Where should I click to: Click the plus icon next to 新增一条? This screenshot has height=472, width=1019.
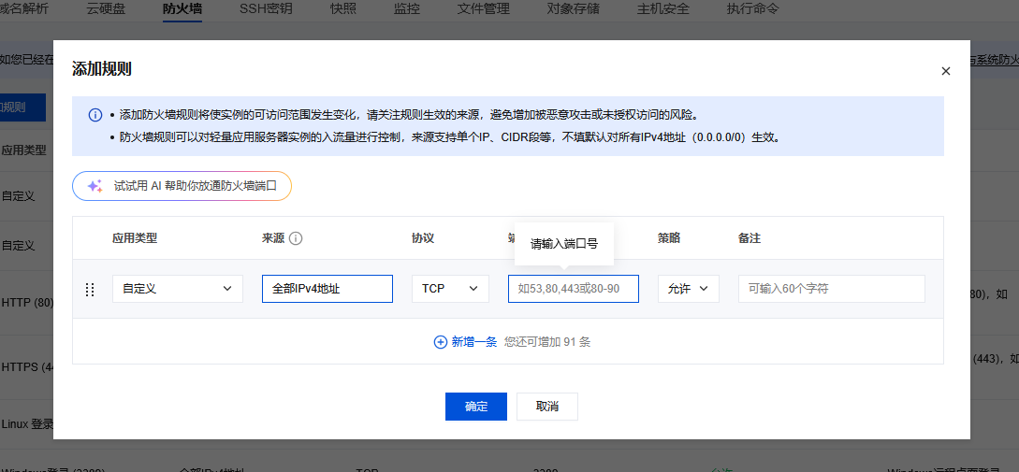pyautogui.click(x=441, y=341)
